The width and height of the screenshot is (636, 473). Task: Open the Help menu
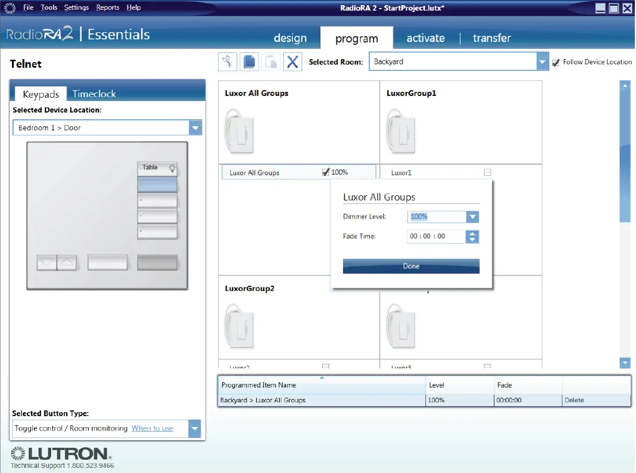pos(133,7)
